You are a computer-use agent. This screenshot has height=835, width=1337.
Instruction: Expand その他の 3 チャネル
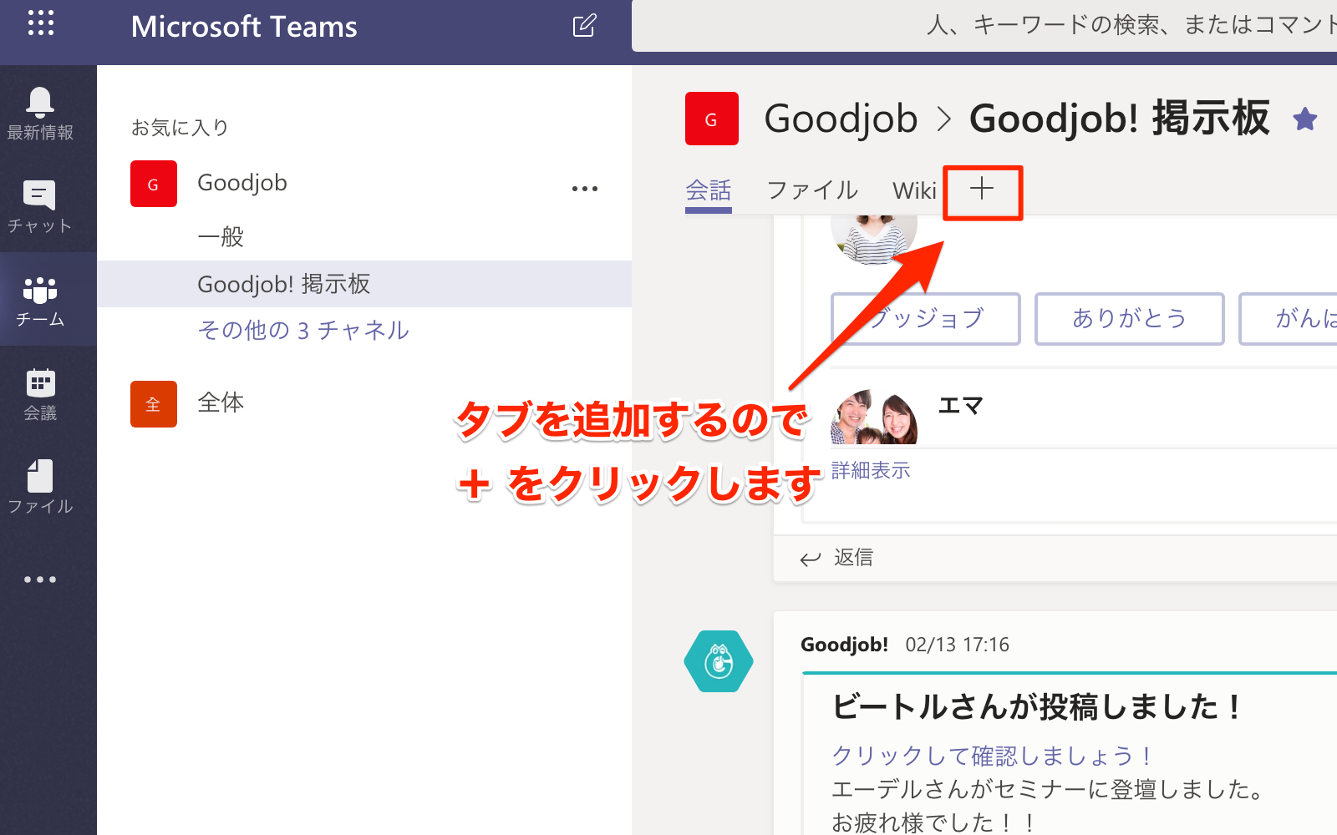pos(303,331)
